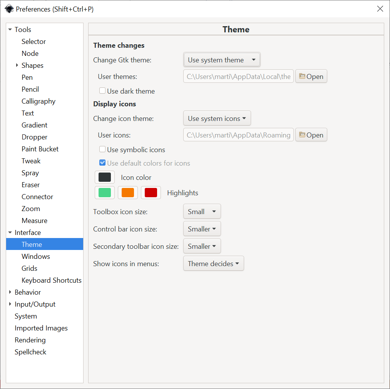Click the red highlight color swatch

151,193
